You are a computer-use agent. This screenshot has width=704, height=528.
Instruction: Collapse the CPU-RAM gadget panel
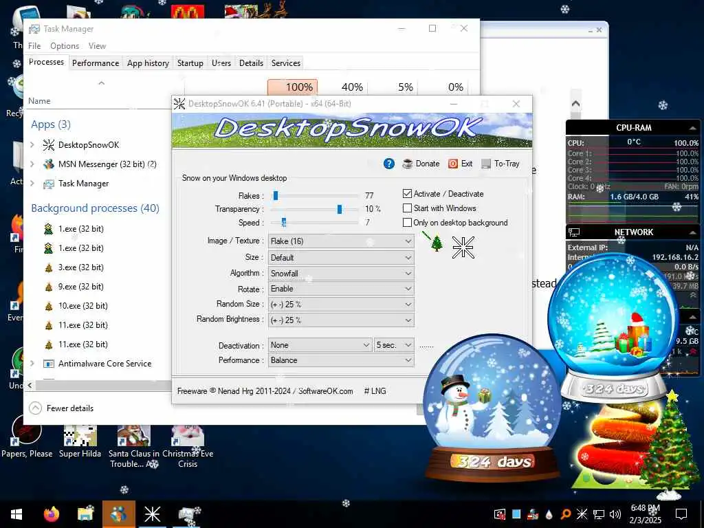point(692,128)
